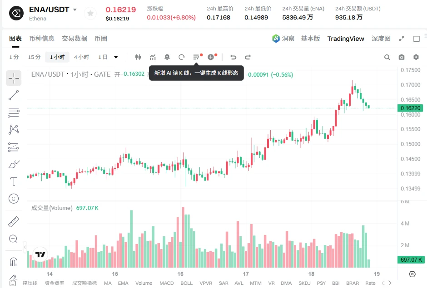This screenshot has height=288, width=427.
Task: Select the brush drawing tool
Action: (x=14, y=164)
